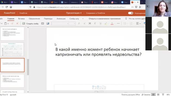This screenshot has width=171, height=96.
Task: Open the page actions ellipsis in the address bar
Action: (x=133, y=7)
